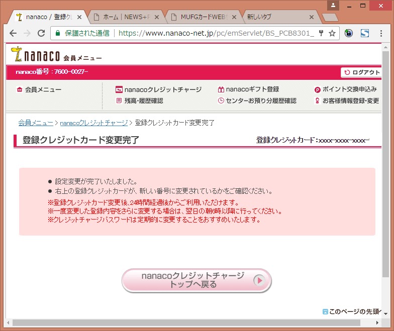
Task: Click the red note about クレジットチャージパスワード
Action: point(154,220)
